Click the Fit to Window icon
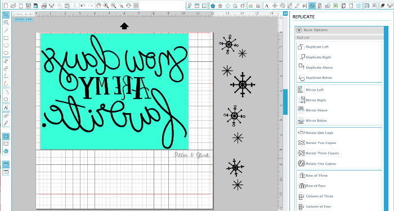 (136, 5)
